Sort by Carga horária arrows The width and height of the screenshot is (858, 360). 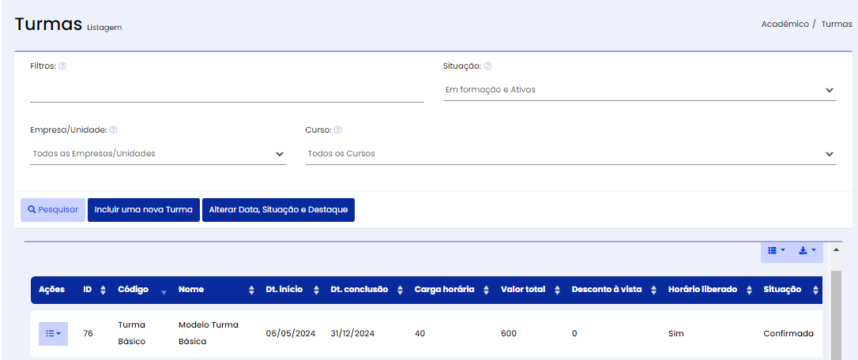487,291
